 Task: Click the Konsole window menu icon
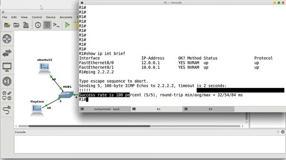(82, 3)
